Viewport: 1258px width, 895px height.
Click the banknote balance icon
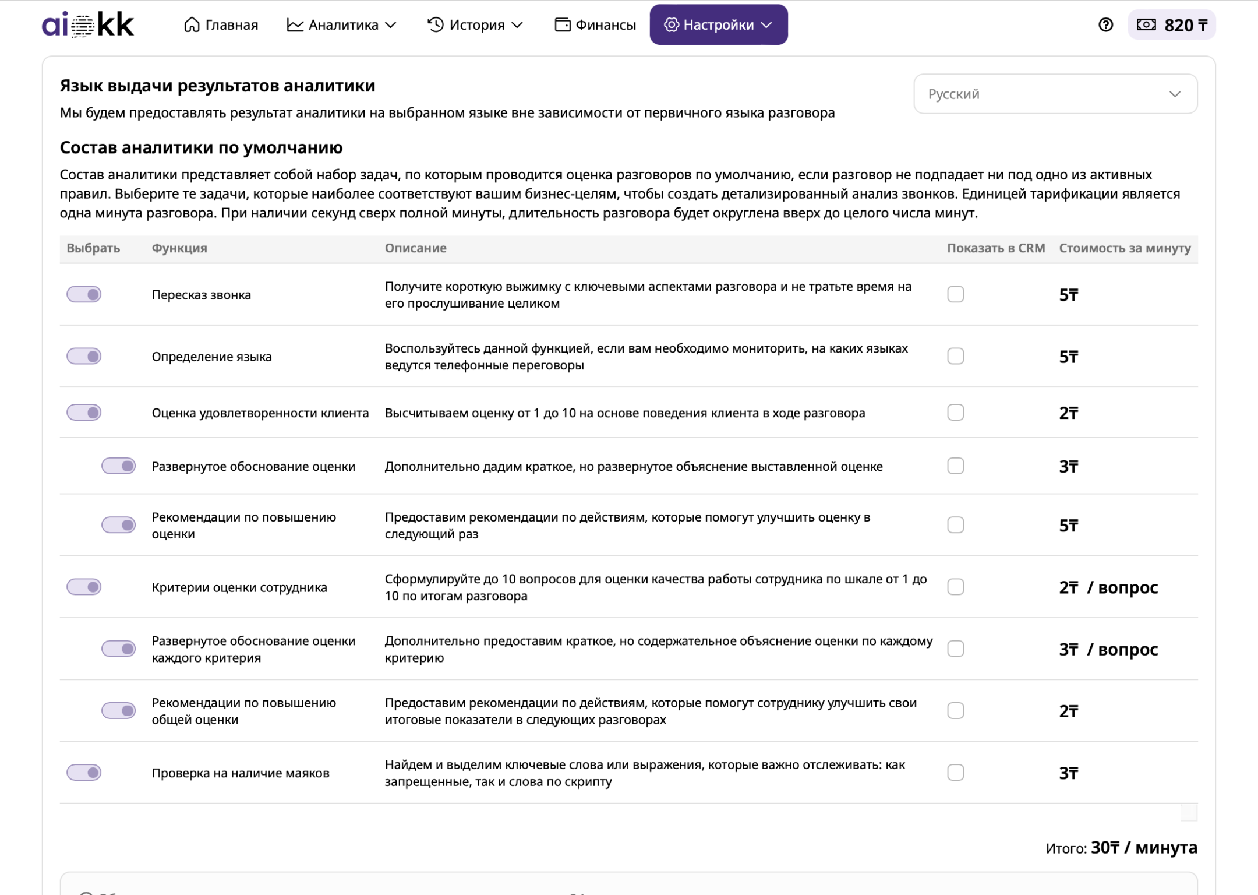[x=1146, y=24]
